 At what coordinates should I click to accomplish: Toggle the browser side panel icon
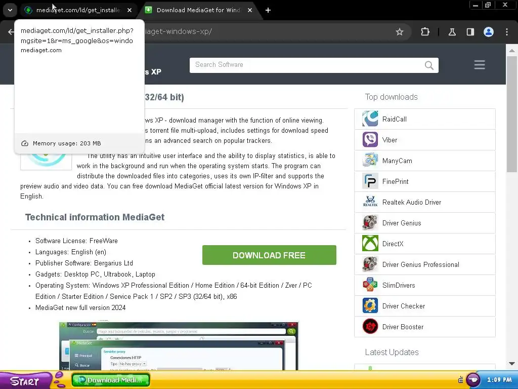(x=470, y=32)
